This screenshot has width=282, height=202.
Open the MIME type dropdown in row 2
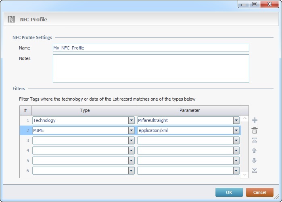tap(131, 130)
